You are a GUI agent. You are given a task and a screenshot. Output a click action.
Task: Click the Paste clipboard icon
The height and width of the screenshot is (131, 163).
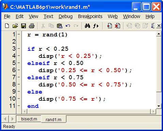(60, 26)
